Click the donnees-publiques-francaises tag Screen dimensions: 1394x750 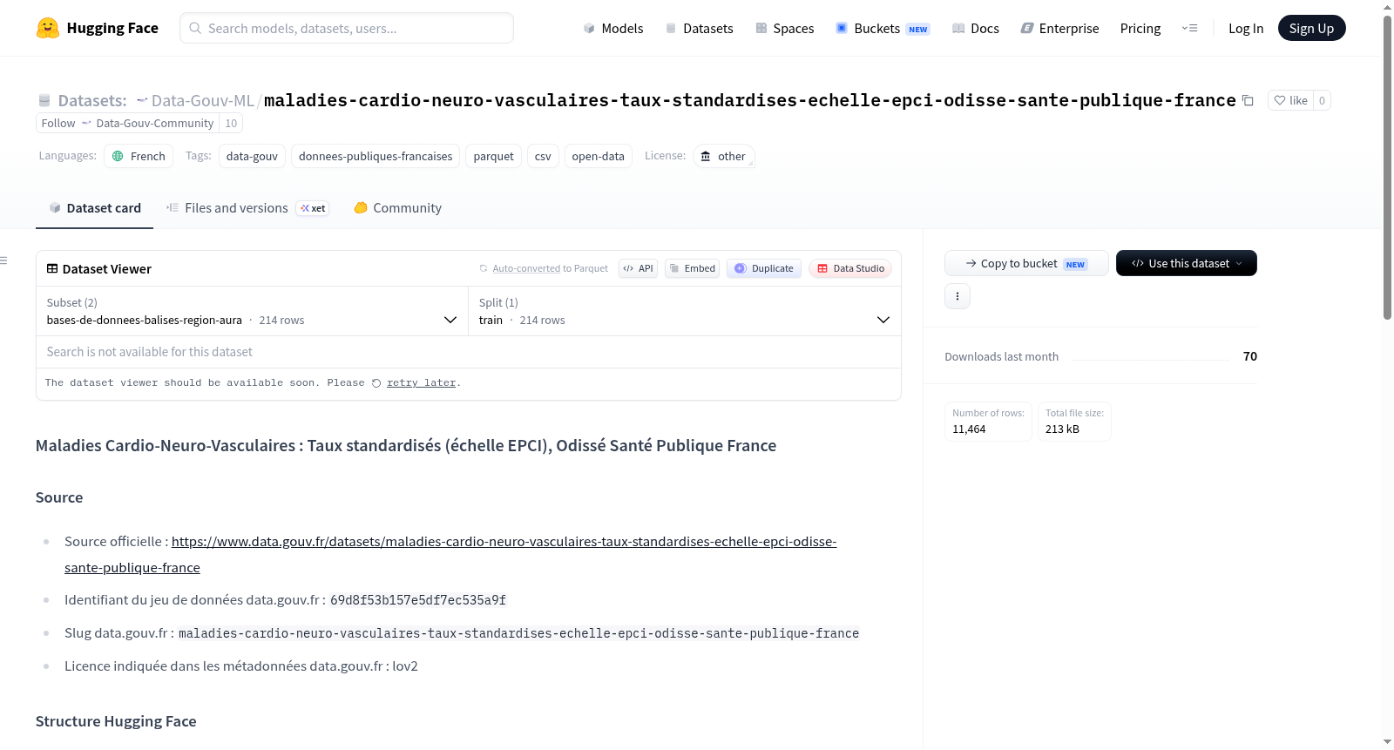(x=376, y=156)
